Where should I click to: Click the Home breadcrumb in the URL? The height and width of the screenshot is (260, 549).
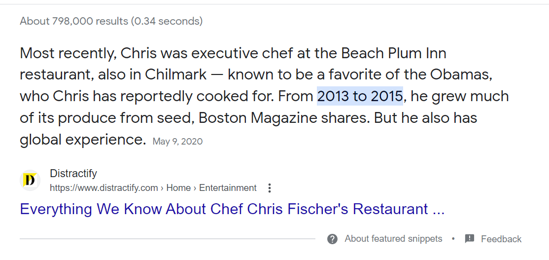pyautogui.click(x=178, y=188)
